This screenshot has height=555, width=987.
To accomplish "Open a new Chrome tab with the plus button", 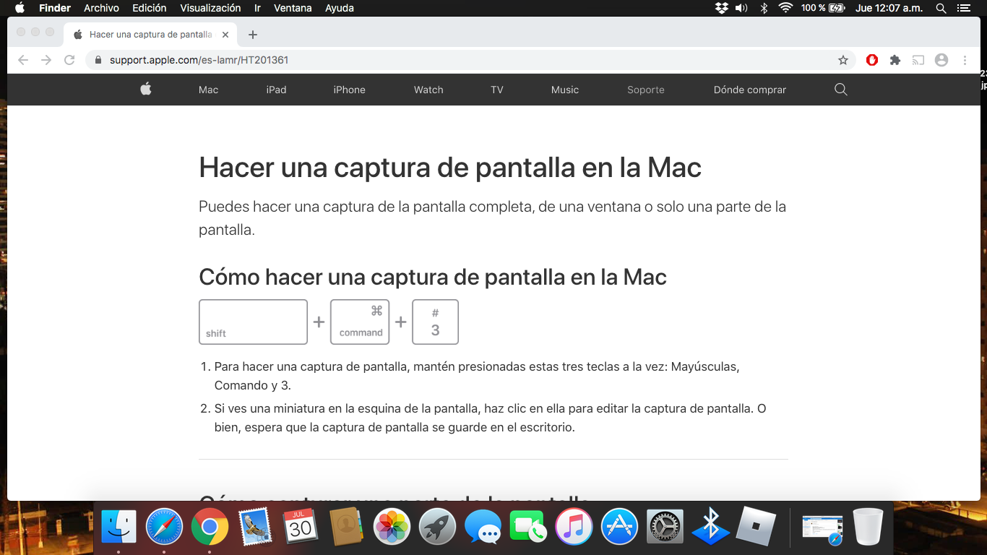I will point(252,35).
